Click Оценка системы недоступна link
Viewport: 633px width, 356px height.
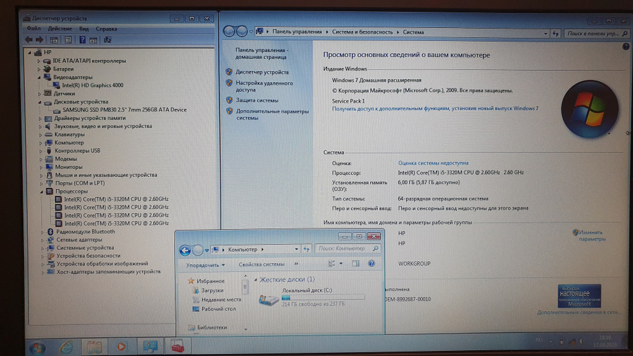[433, 163]
